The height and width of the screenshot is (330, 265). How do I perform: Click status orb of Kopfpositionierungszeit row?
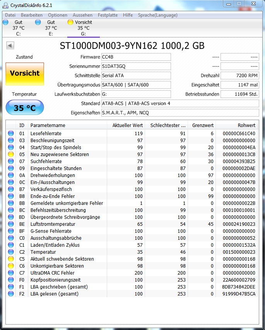tap(11, 280)
